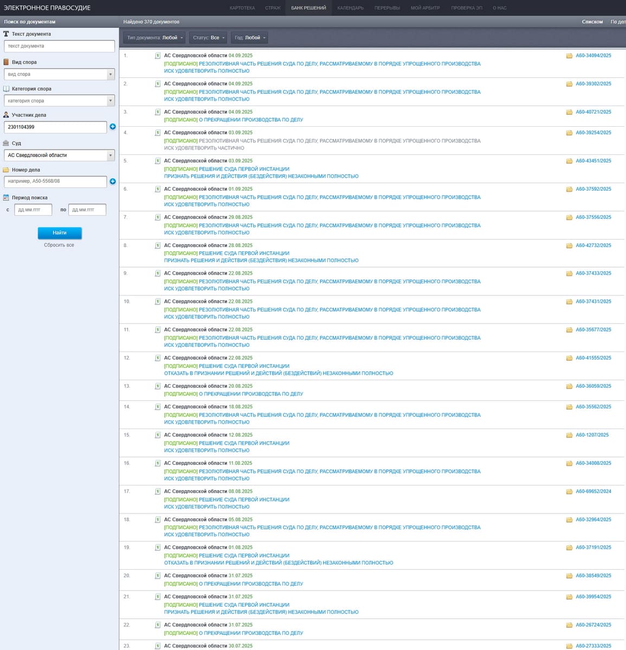Click document icon of result row 1
Image resolution: width=626 pixels, height=650 pixels.
158,56
